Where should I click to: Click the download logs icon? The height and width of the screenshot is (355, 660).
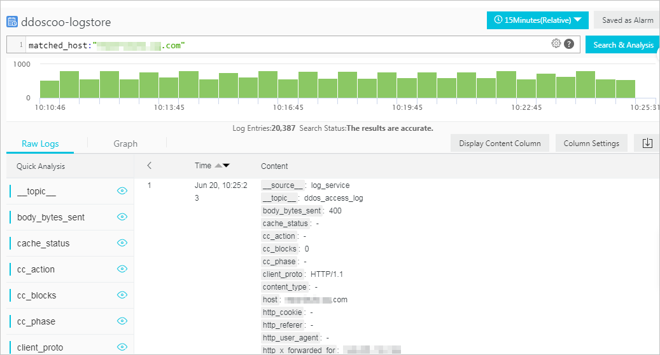coord(647,144)
